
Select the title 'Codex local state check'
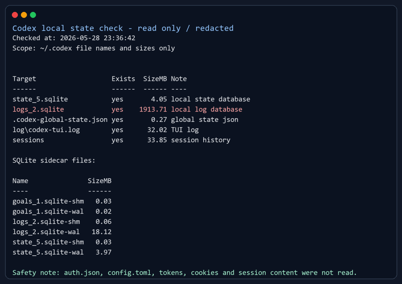coord(68,28)
